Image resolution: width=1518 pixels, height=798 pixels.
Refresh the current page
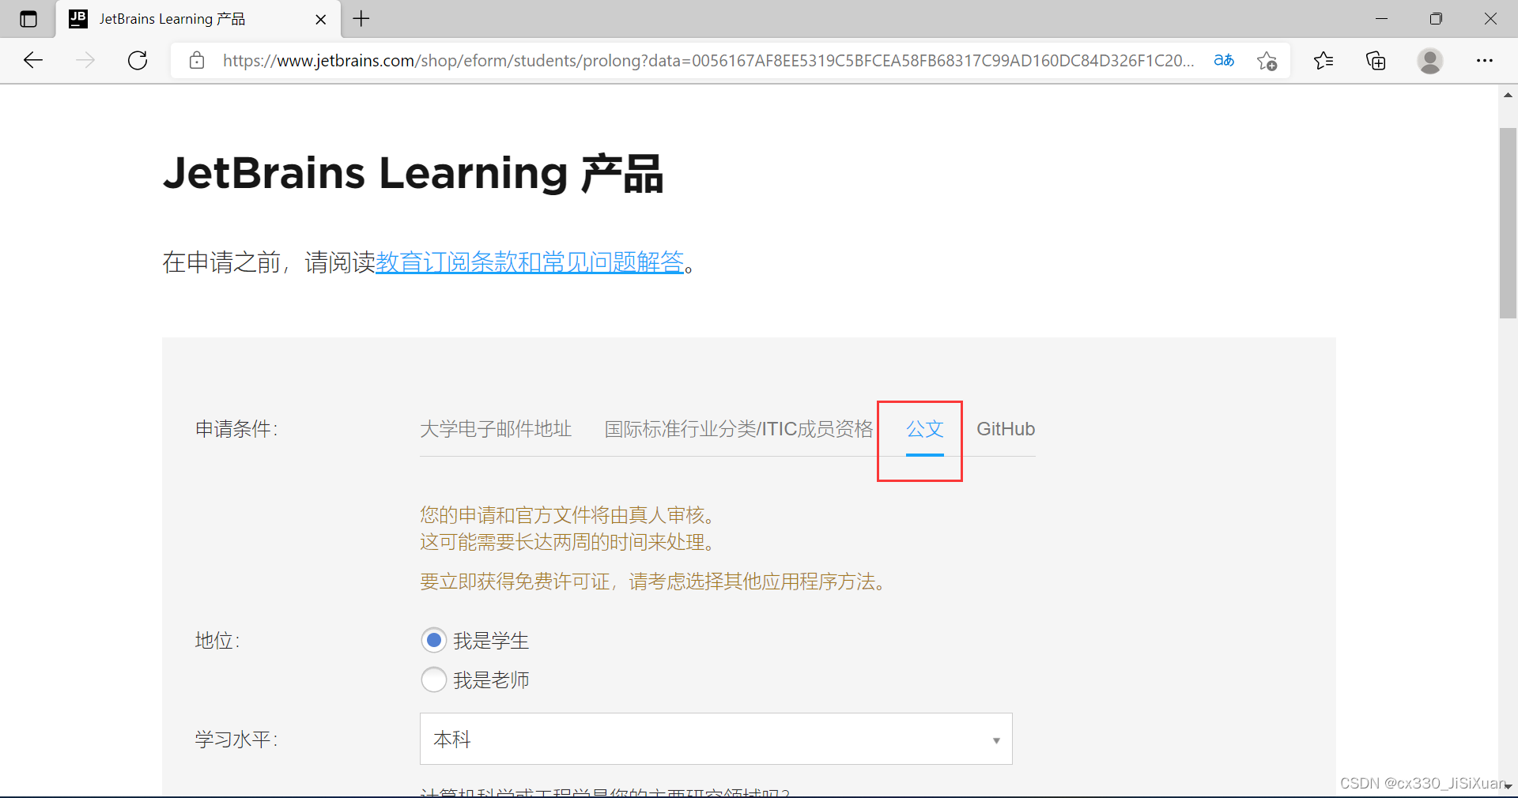tap(138, 60)
